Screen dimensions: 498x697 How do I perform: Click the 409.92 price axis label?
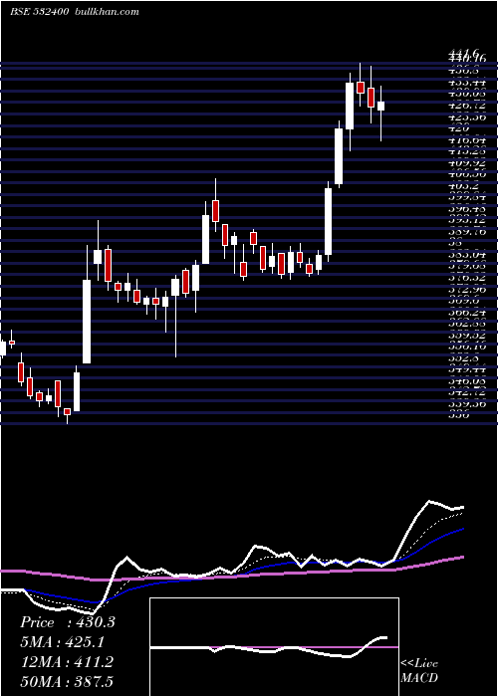(x=467, y=162)
